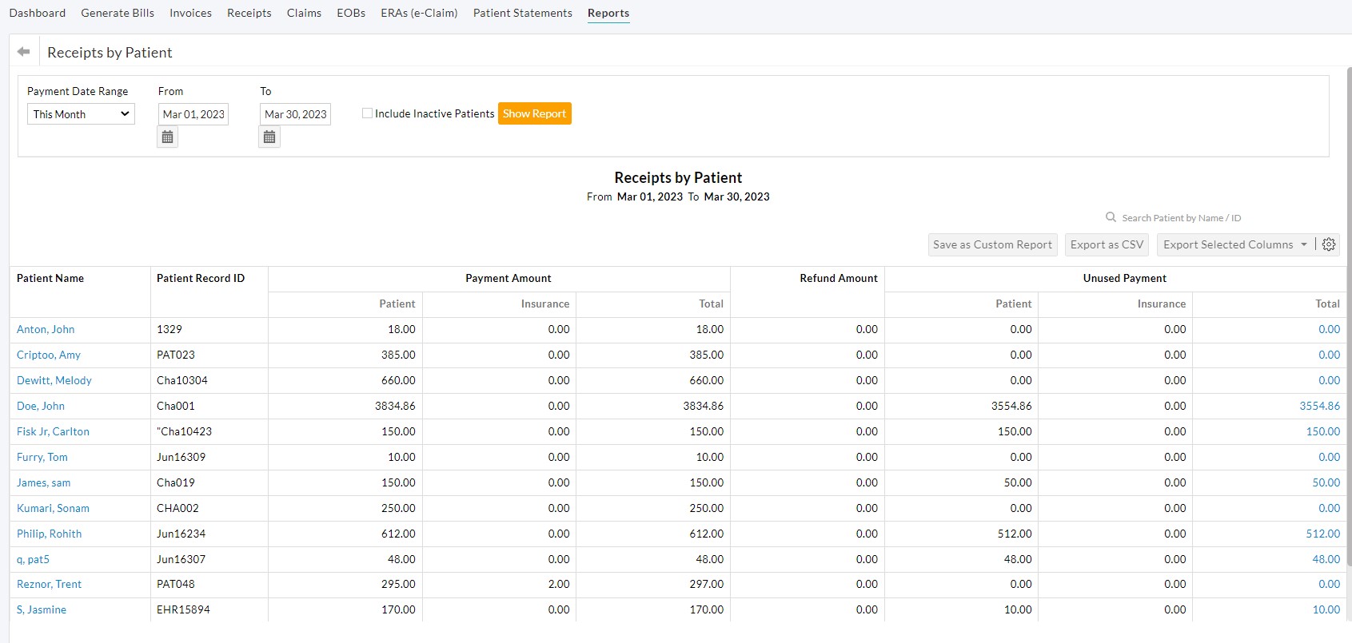This screenshot has height=643, width=1352.
Task: Open the From date calendar picker
Action: tap(167, 137)
